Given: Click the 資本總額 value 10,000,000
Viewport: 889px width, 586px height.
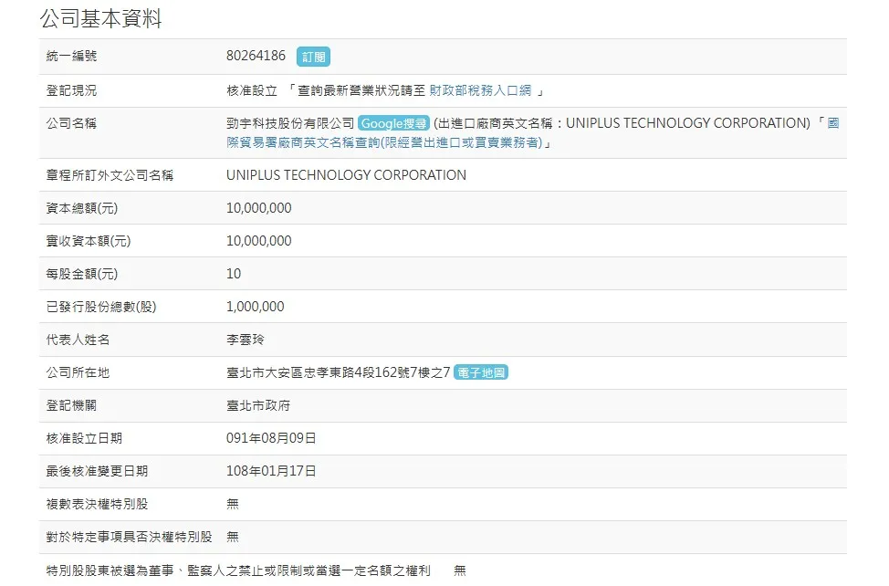Looking at the screenshot, I should (258, 208).
